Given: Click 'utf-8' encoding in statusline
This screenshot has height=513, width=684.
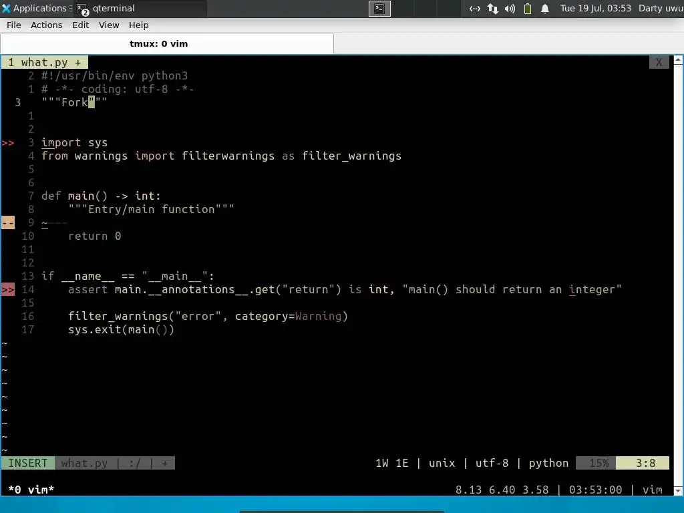Looking at the screenshot, I should click(x=492, y=463).
